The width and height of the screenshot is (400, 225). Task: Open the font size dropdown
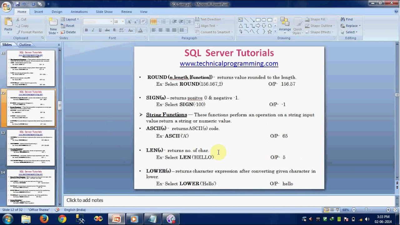point(123,22)
